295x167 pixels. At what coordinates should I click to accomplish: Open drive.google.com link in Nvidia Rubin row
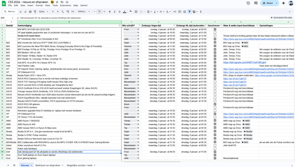(274, 75)
